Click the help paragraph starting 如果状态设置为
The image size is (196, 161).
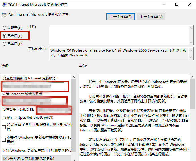(x=134, y=147)
